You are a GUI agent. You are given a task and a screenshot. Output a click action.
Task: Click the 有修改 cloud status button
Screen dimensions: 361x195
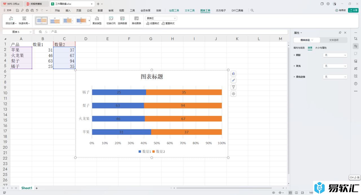tap(340, 10)
